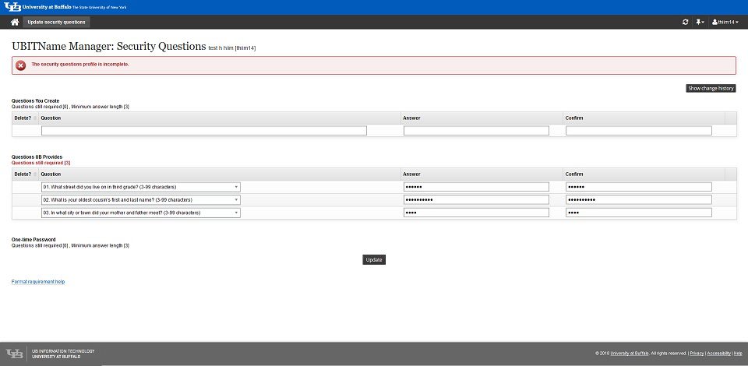The width and height of the screenshot is (748, 366).
Task: Open the Format requirement help link
Action: pos(38,281)
